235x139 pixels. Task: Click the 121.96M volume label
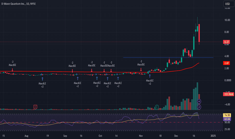click(228, 94)
